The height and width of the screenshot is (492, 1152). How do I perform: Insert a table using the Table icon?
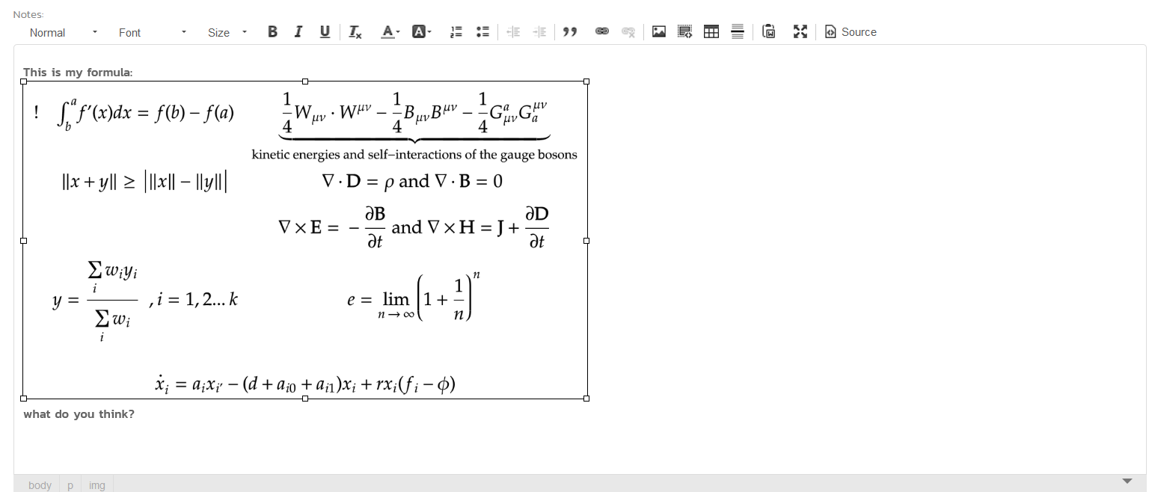[x=711, y=32]
